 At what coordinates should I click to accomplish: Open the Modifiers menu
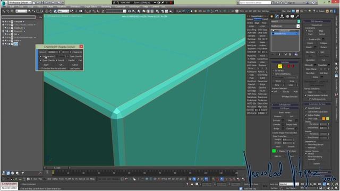click(62, 7)
